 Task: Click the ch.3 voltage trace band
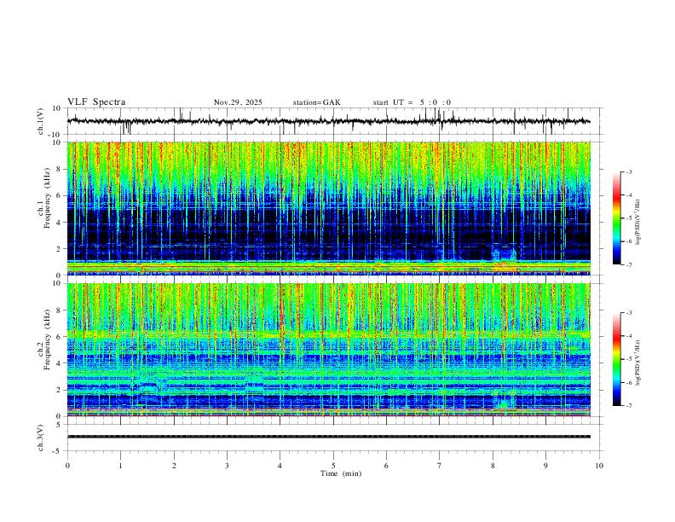pos(328,437)
